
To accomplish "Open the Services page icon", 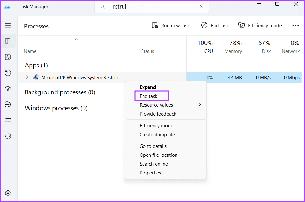I will click(x=8, y=136).
